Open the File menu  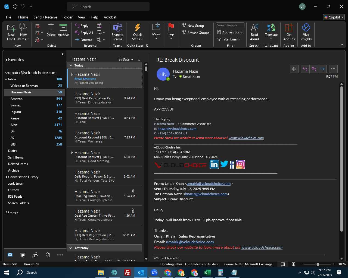click(x=8, y=17)
